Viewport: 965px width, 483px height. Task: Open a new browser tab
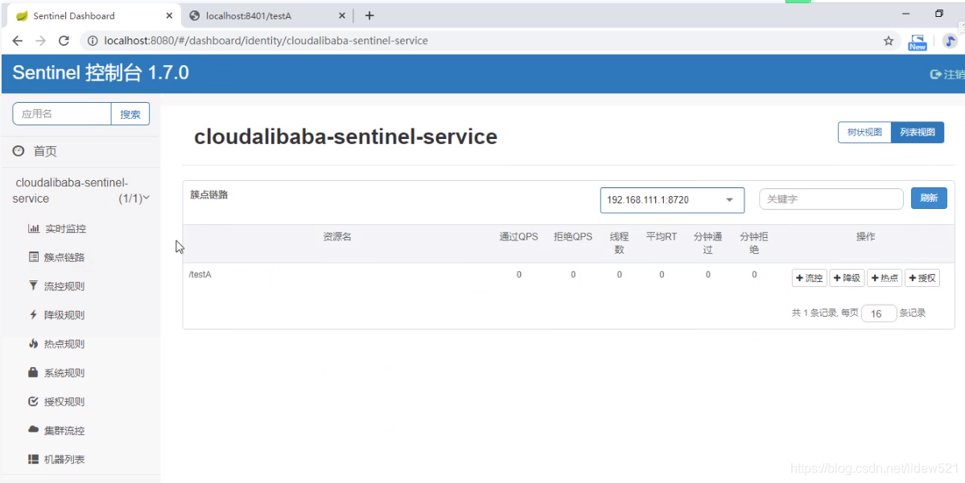point(369,15)
